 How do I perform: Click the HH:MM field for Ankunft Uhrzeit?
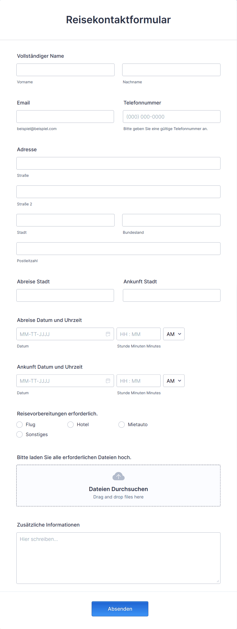[138, 380]
